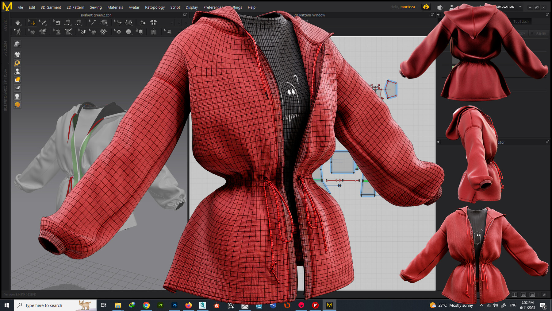Select the Tack pin tool
Viewport: 552px width, 311px height.
coord(92,23)
